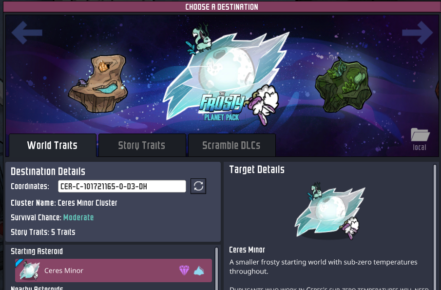441x290 pixels.
Task: Switch to the Scramble DLCs tab
Action: click(231, 145)
